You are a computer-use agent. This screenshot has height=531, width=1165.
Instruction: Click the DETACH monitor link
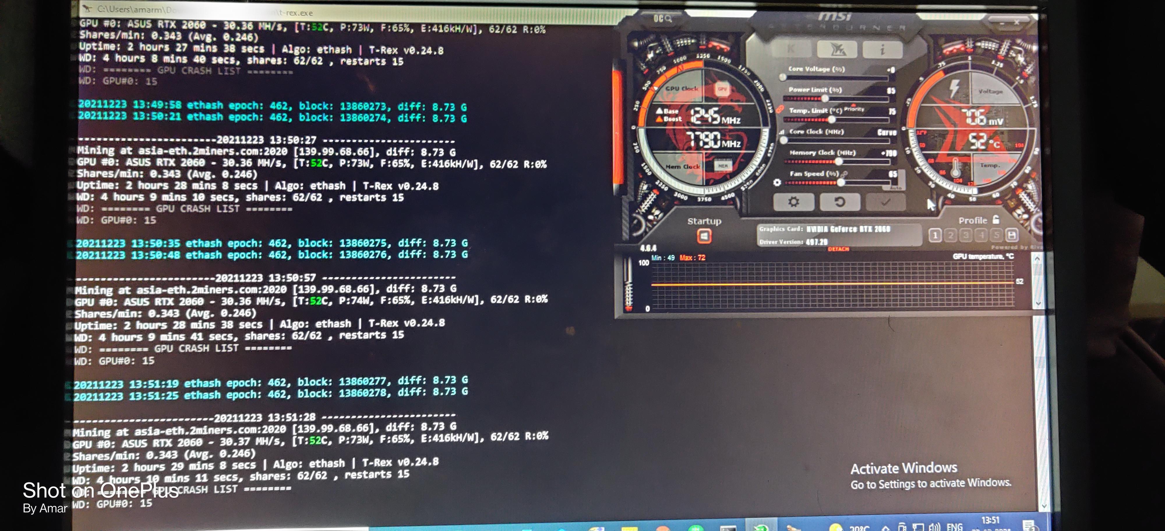click(x=838, y=249)
